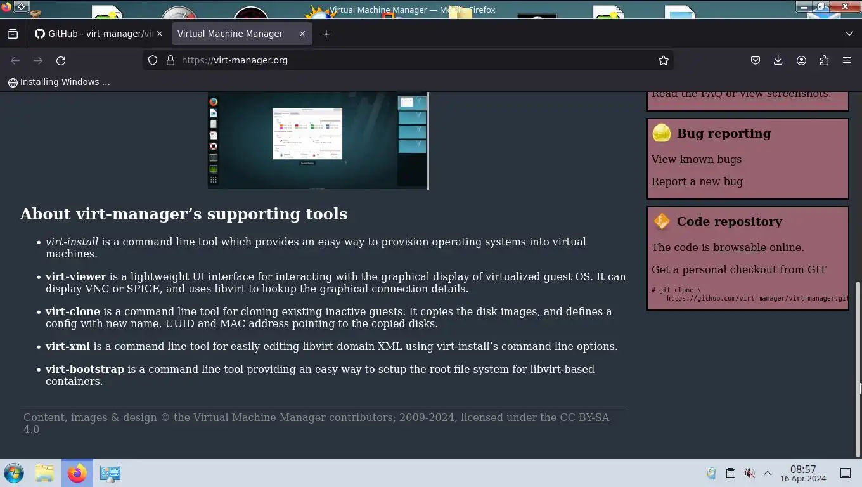The height and width of the screenshot is (487, 862).
Task: Open the file manager taskbar icon
Action: tap(44, 473)
